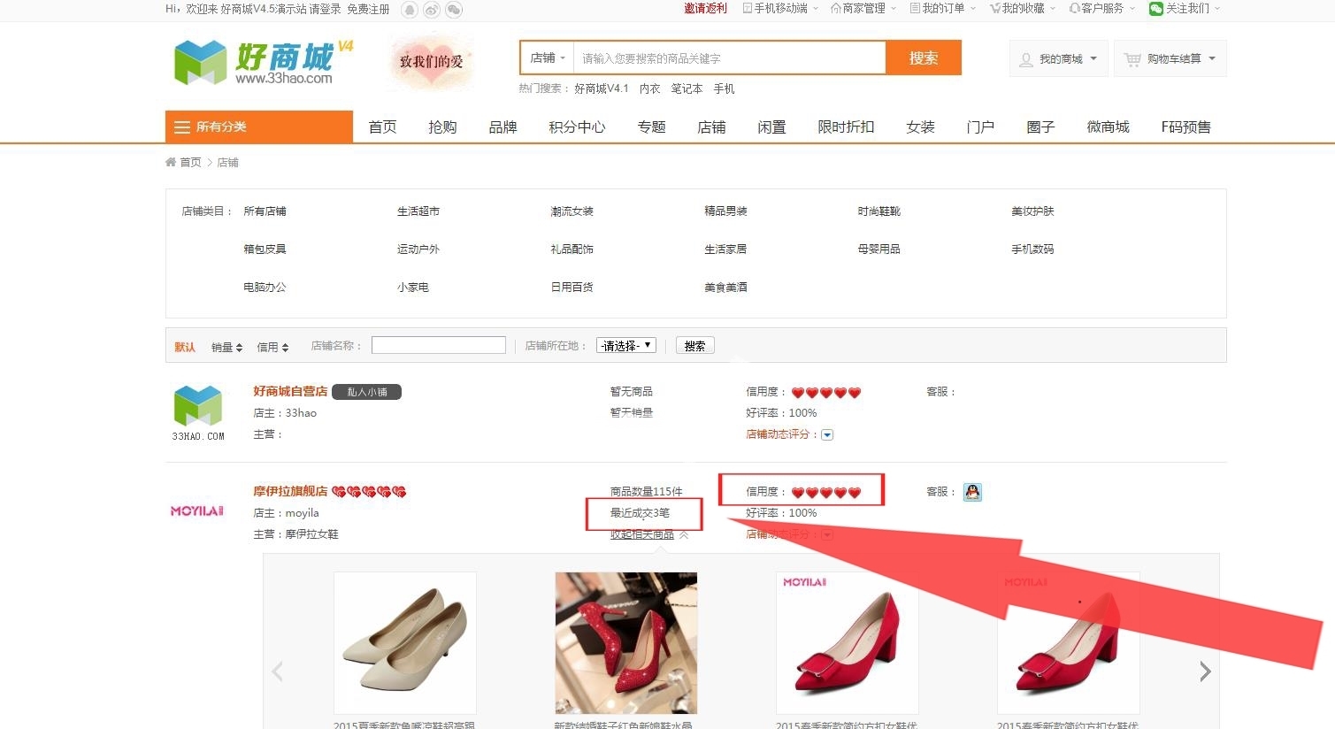This screenshot has height=729, width=1335.
Task: Open 我的商城 dropdown
Action: [x=1059, y=59]
